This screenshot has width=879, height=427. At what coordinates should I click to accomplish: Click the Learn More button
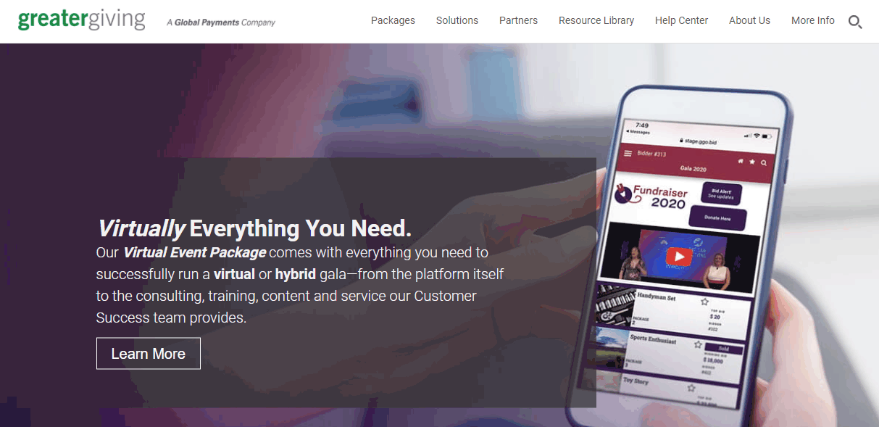pos(149,354)
